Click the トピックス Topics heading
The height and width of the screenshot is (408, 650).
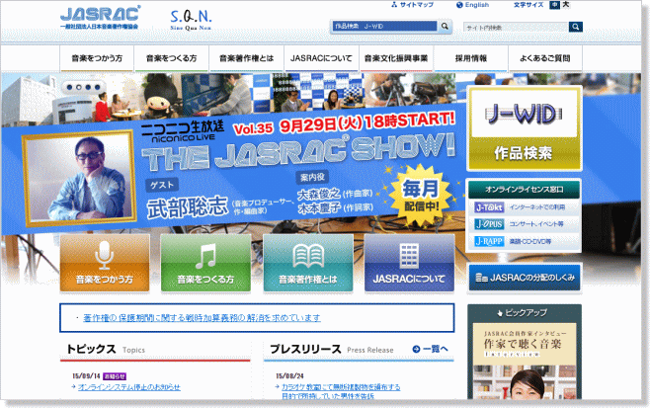pos(106,350)
